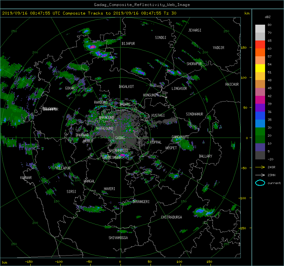Viewport: 284px width, 266px height.
Task: Click the BALLARY city label
Action: [205, 156]
